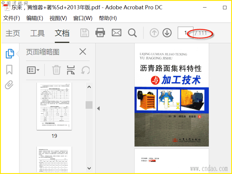Open the thumbnail options dropdown menu

point(33,70)
